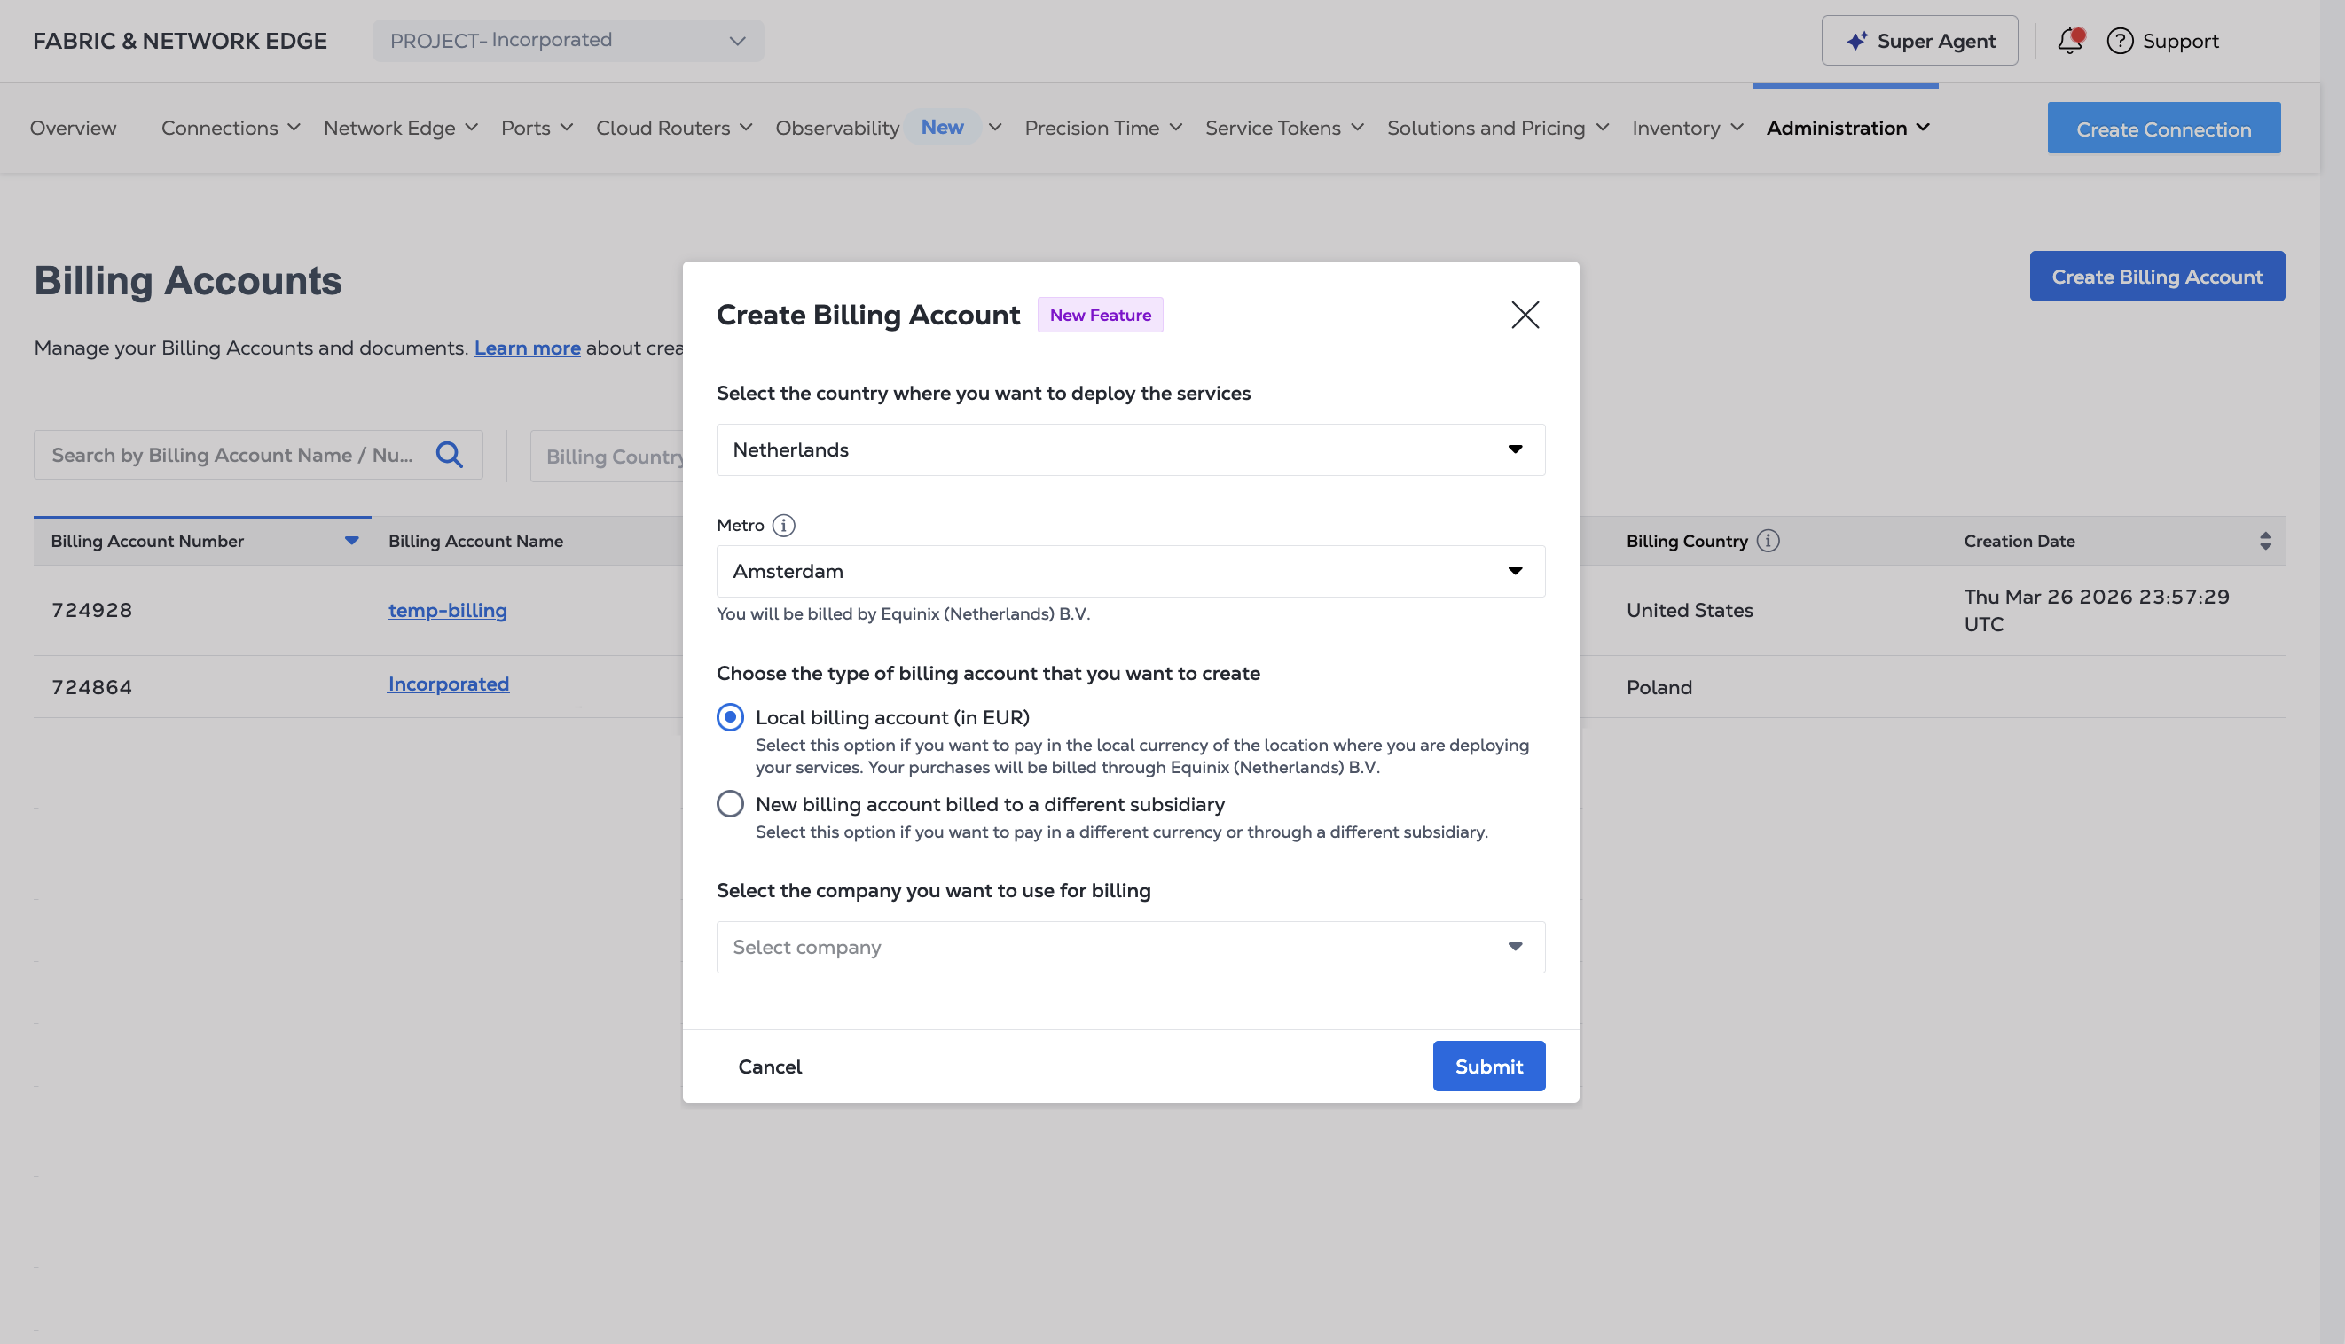Click the Support question mark icon

point(2120,41)
